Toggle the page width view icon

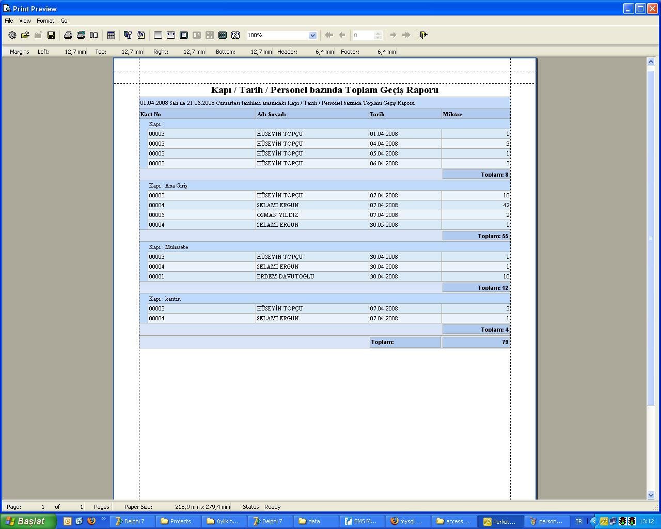click(171, 35)
